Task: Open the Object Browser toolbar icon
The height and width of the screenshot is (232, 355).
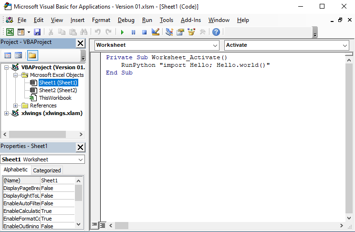Action: click(x=191, y=32)
